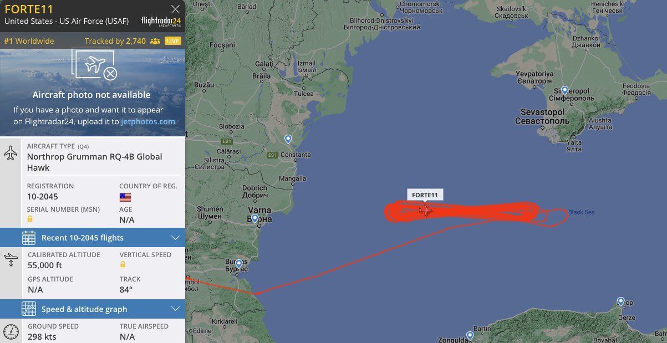
Task: Click the serial number lock icon
Action: click(x=30, y=219)
